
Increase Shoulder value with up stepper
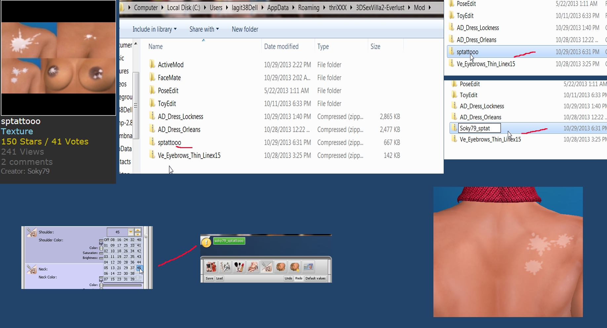[138, 230]
